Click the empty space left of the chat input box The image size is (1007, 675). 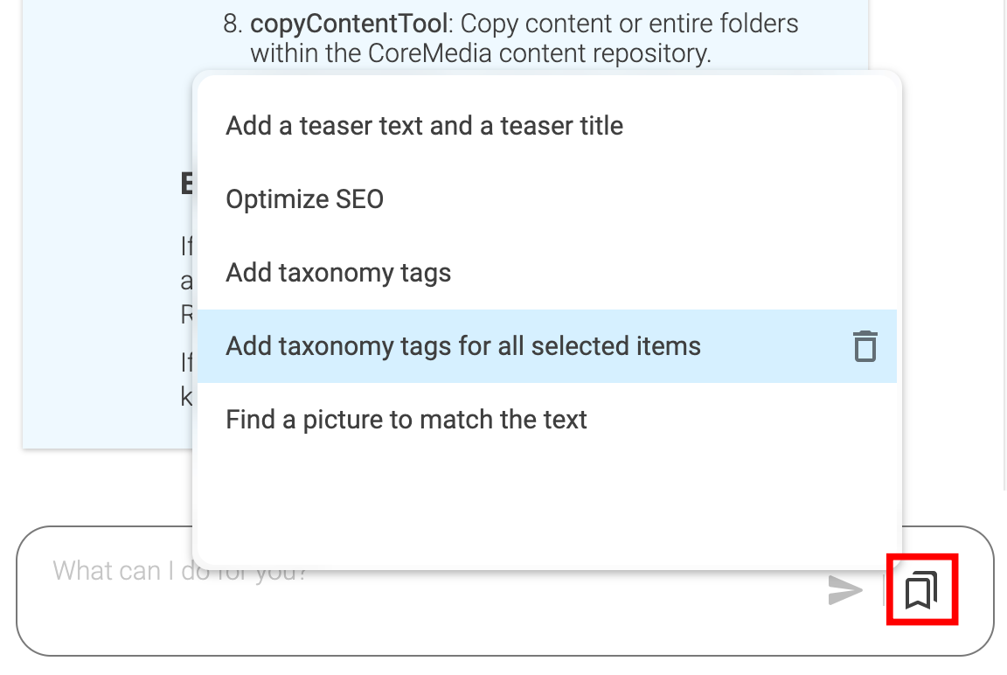point(7,591)
